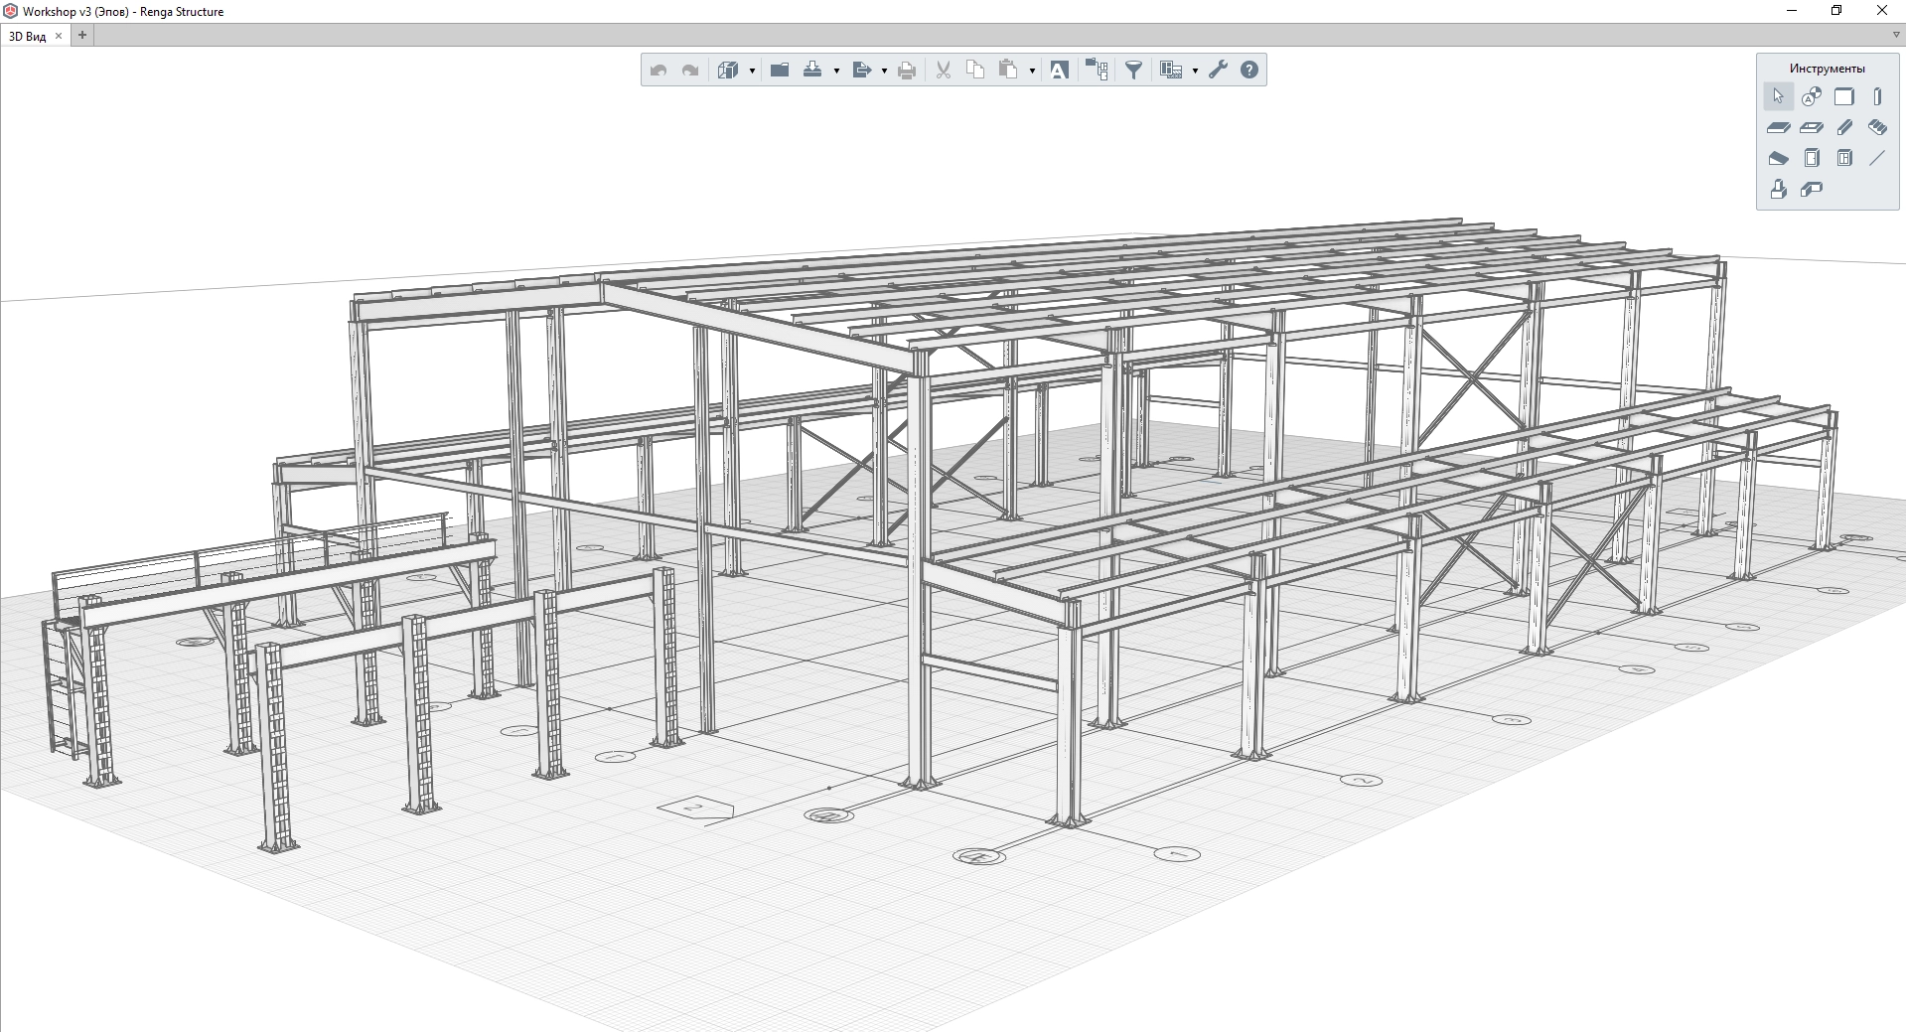Screen dimensions: 1906x1032
Task: Select the Stair tool
Action: [x=1877, y=127]
